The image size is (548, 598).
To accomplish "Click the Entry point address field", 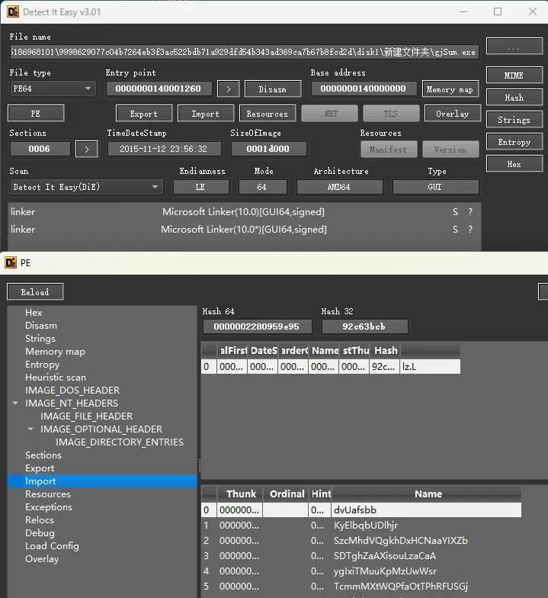I will [x=159, y=88].
